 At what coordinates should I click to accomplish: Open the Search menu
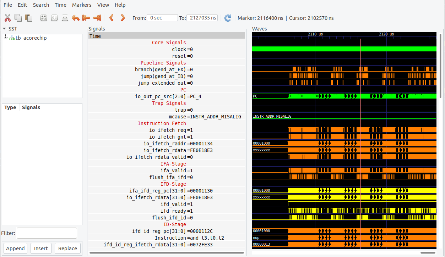(41, 5)
